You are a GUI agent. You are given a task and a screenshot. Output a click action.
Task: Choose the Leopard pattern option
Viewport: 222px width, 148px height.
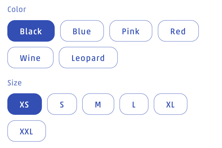point(88,58)
